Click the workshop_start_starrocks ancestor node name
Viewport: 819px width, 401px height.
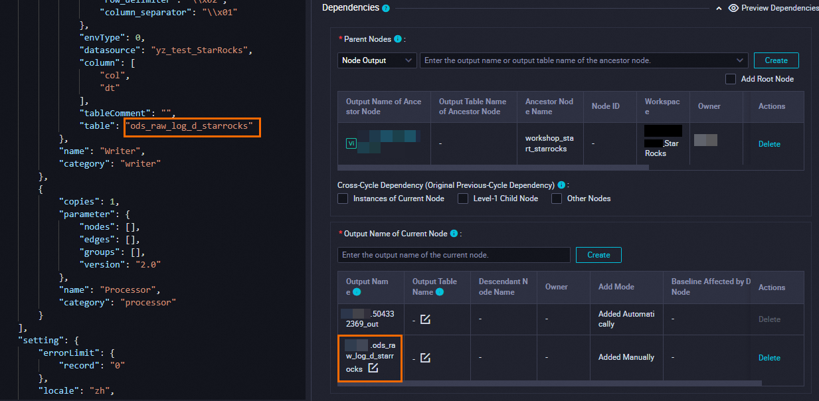pyautogui.click(x=549, y=143)
